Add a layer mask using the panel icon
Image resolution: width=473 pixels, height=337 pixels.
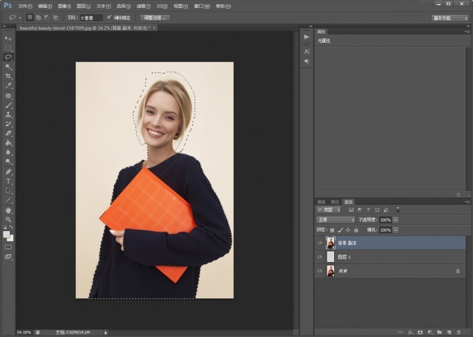[x=420, y=332]
